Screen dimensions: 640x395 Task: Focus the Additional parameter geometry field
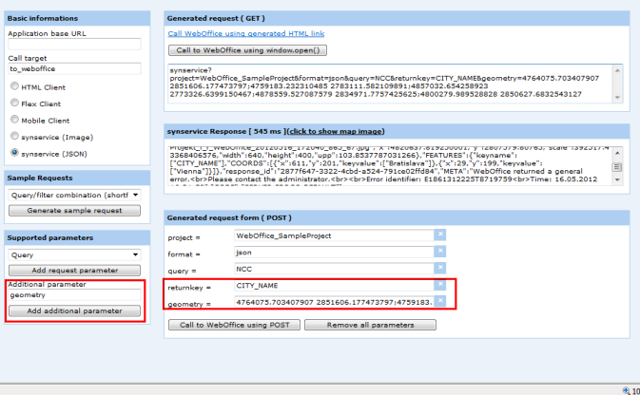pyautogui.click(x=75, y=294)
